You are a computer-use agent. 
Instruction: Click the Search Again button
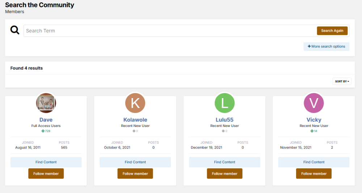332,31
